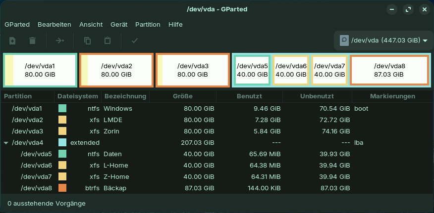The width and height of the screenshot is (434, 213).
Task: Click the 'L-Home' label cell
Action: [116, 165]
